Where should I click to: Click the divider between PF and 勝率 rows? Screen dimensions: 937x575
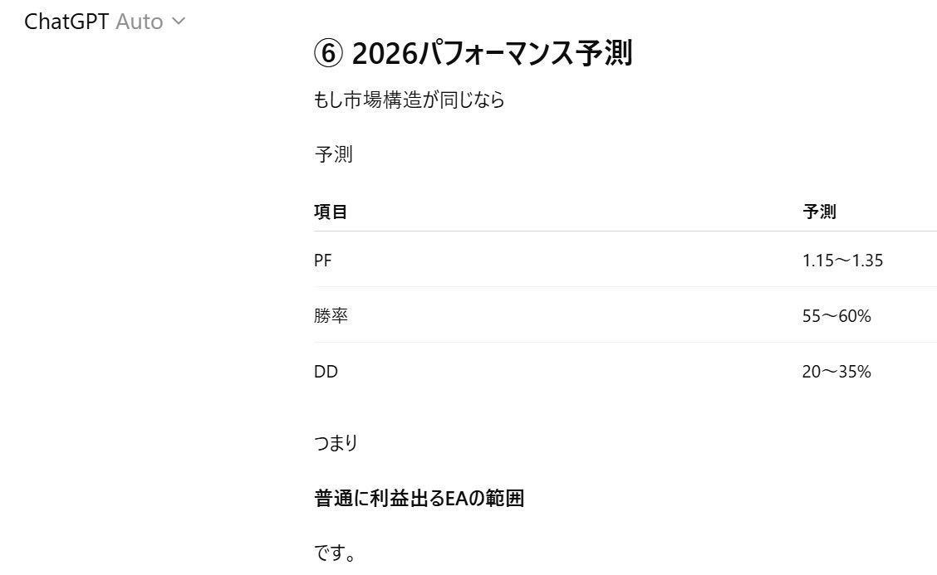[x=625, y=287]
